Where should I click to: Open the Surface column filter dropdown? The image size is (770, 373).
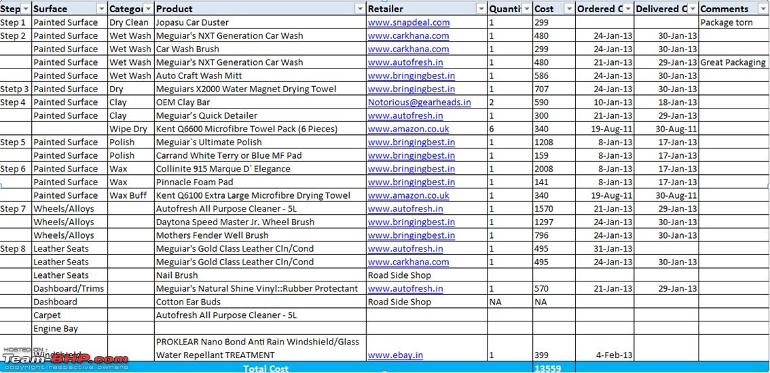click(101, 9)
